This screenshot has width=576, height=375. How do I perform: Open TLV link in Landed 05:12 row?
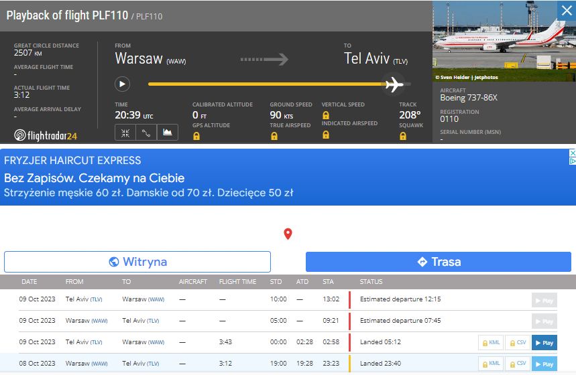point(97,342)
